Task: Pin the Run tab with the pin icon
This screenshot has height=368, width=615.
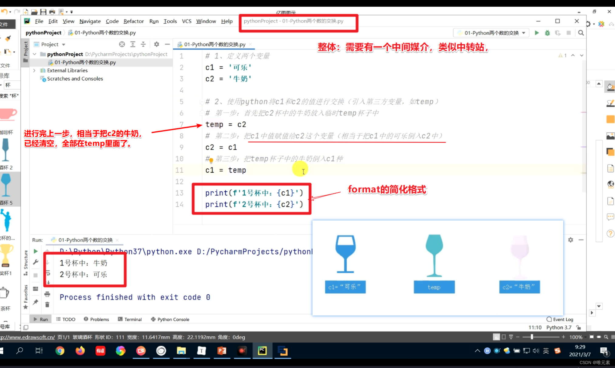Action: (36, 302)
